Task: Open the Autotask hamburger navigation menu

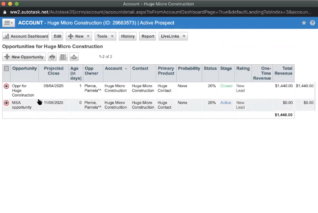Action: tap(9, 23)
